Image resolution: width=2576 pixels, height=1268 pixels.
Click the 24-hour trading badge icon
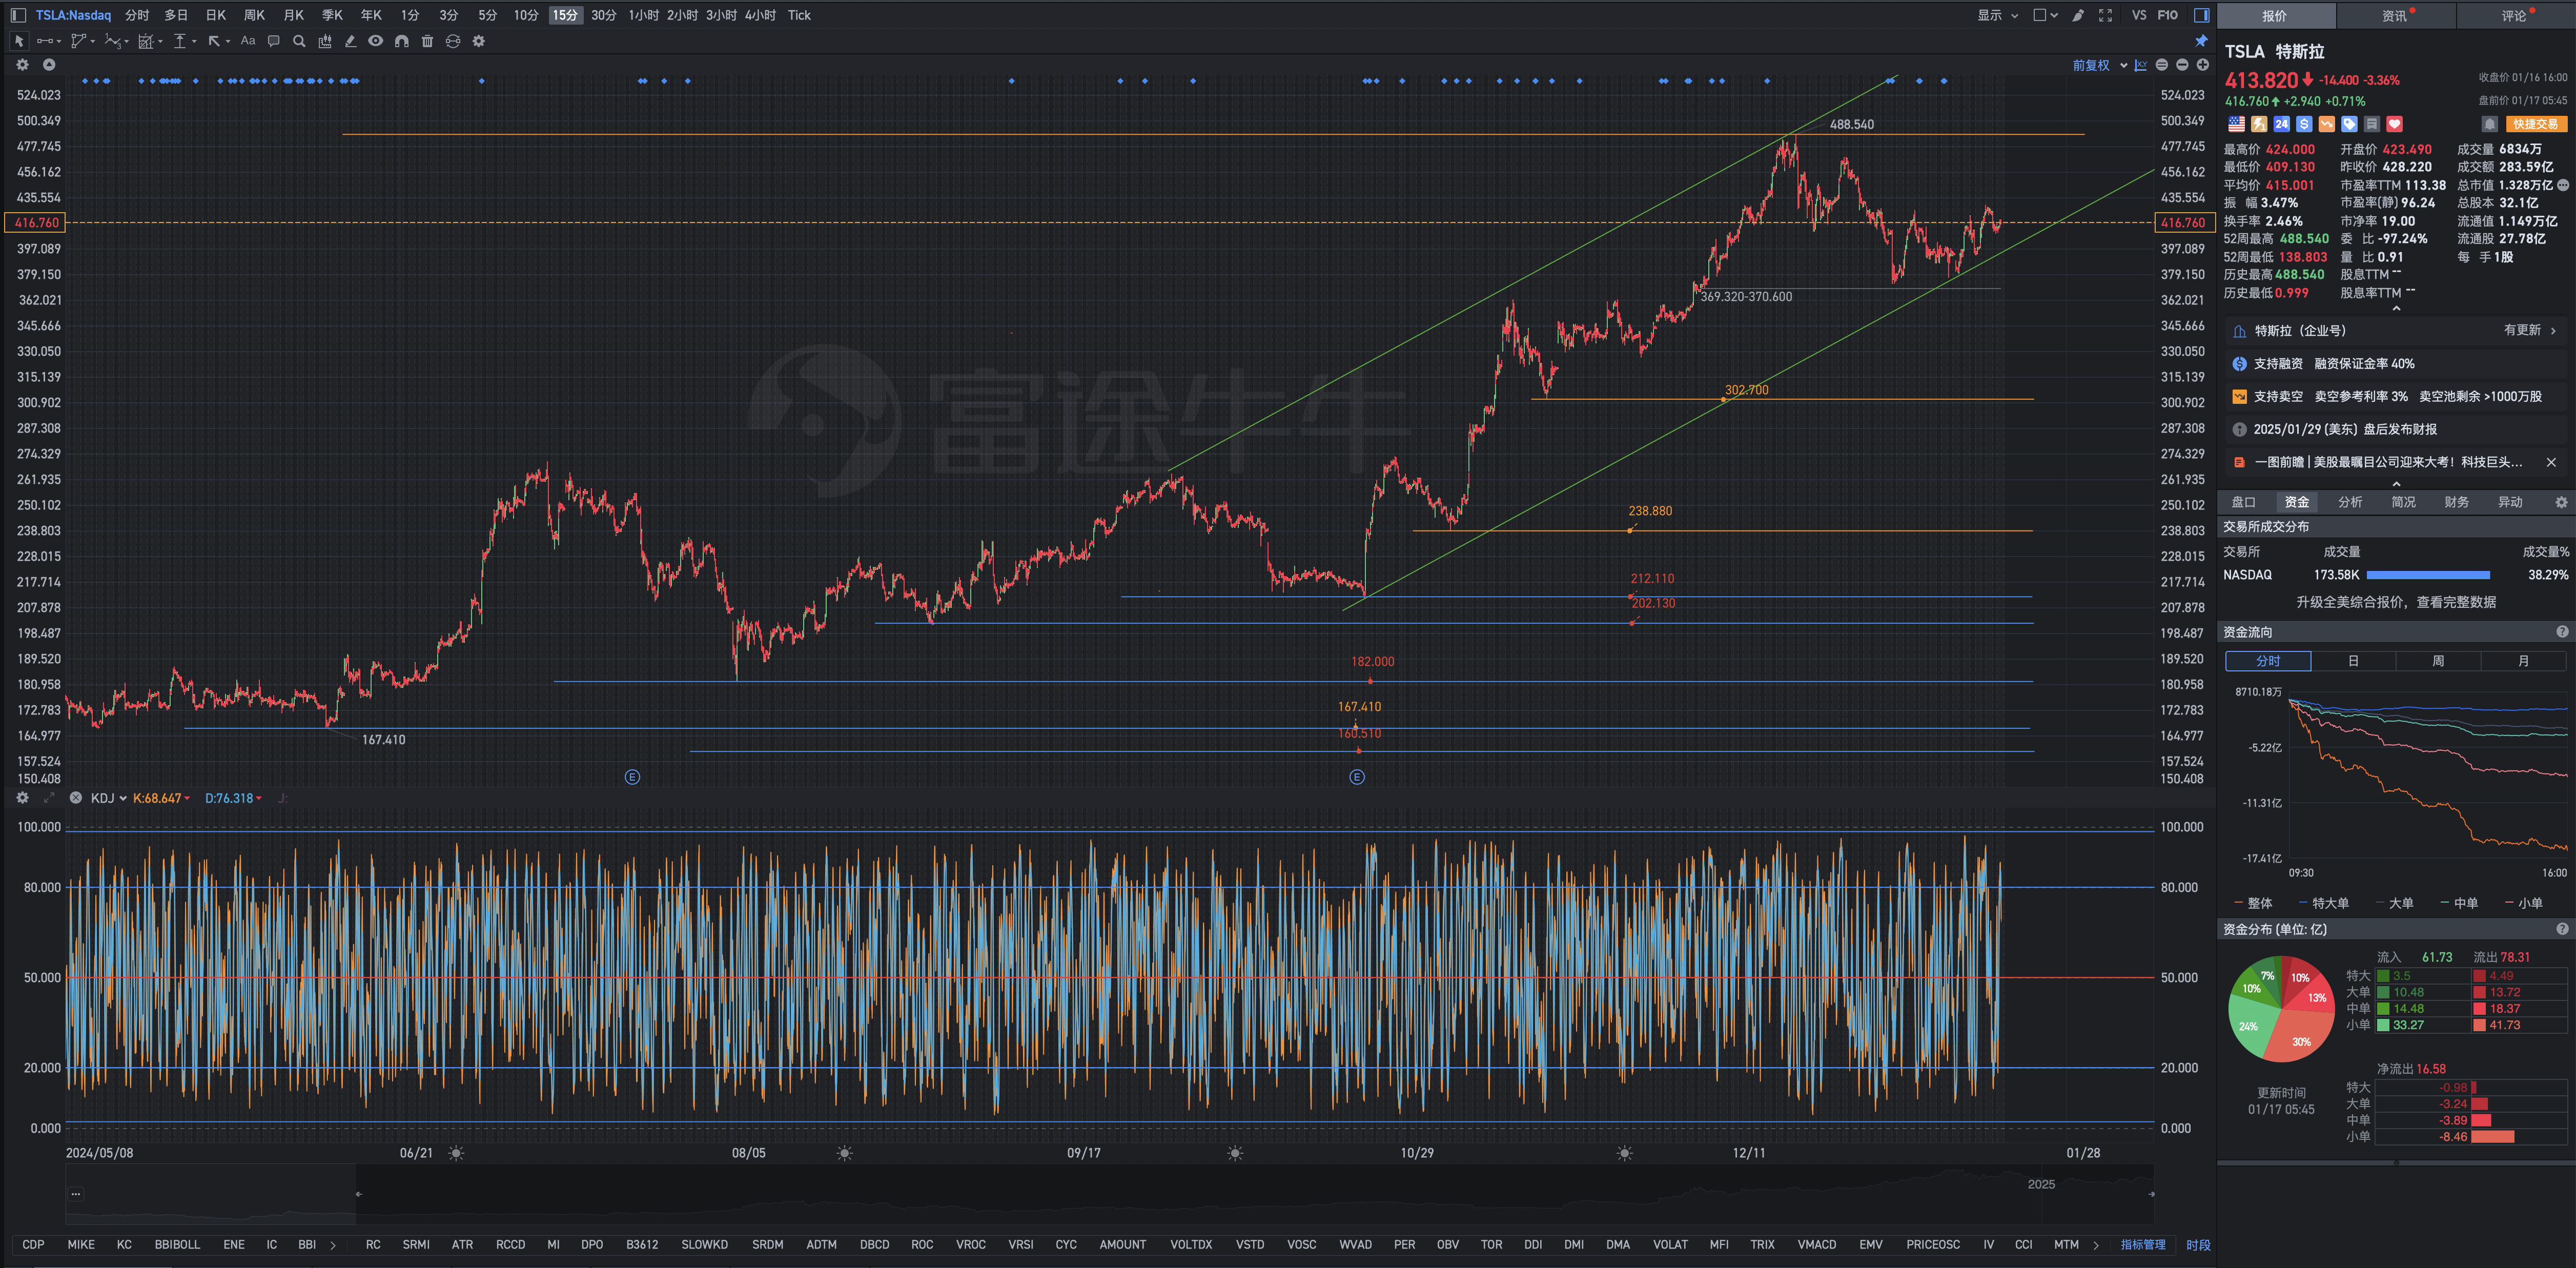coord(2281,124)
